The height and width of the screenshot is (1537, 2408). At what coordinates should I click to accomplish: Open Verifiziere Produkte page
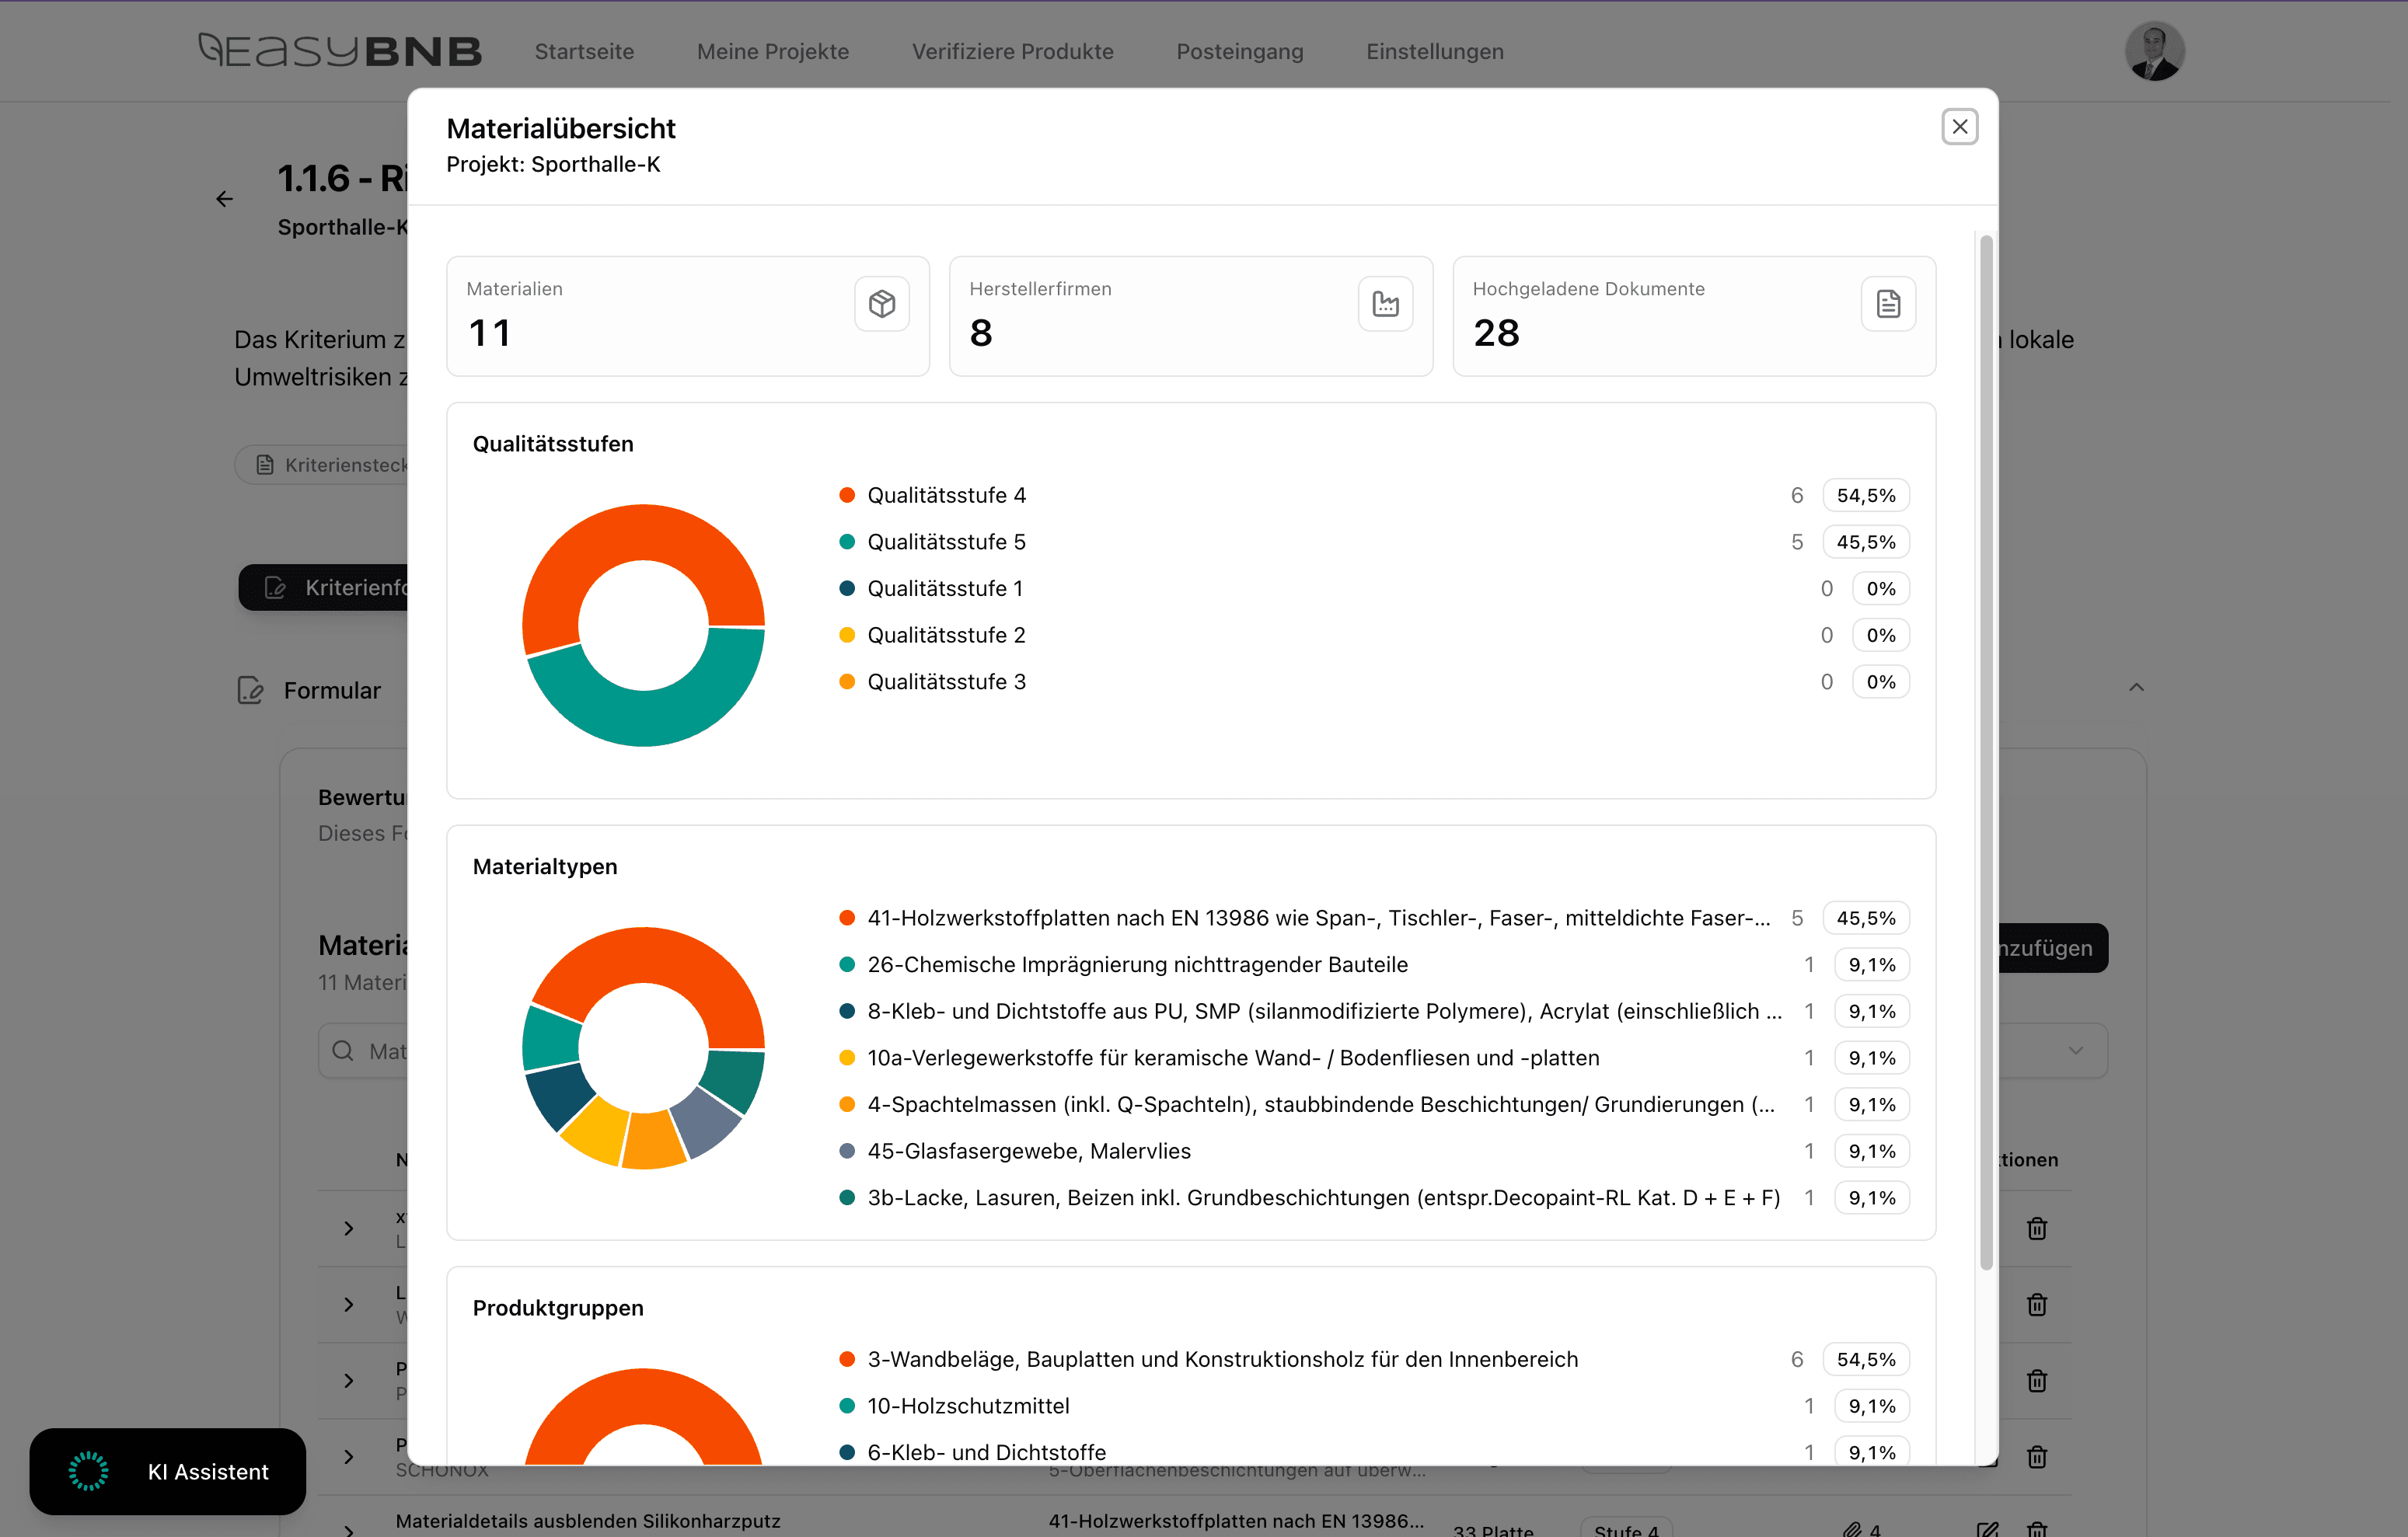tap(1012, 51)
